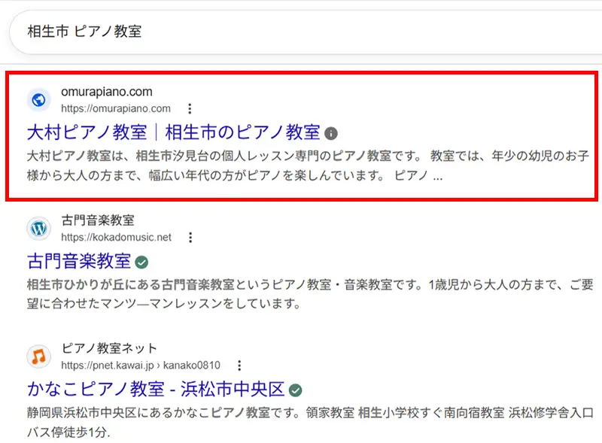This screenshot has width=602, height=443.
Task: Open the かなこピアノ教室 - 浜松市中央区 result
Action: click(x=156, y=390)
